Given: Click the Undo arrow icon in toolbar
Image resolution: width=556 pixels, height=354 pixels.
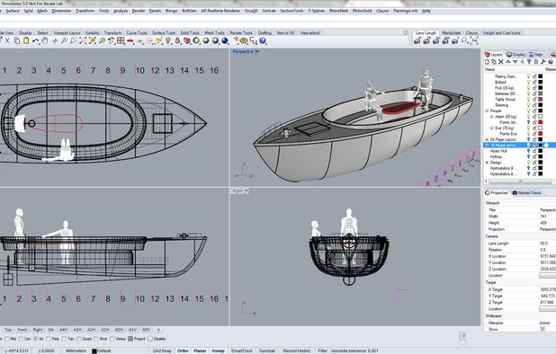Looking at the screenshot, I should (35, 41).
